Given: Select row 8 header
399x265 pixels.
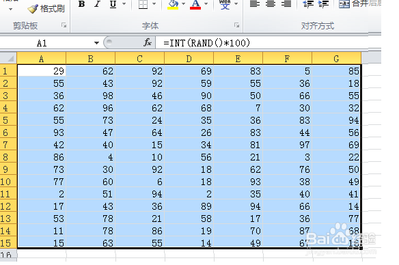Looking at the screenshot, I should (x=8, y=157).
